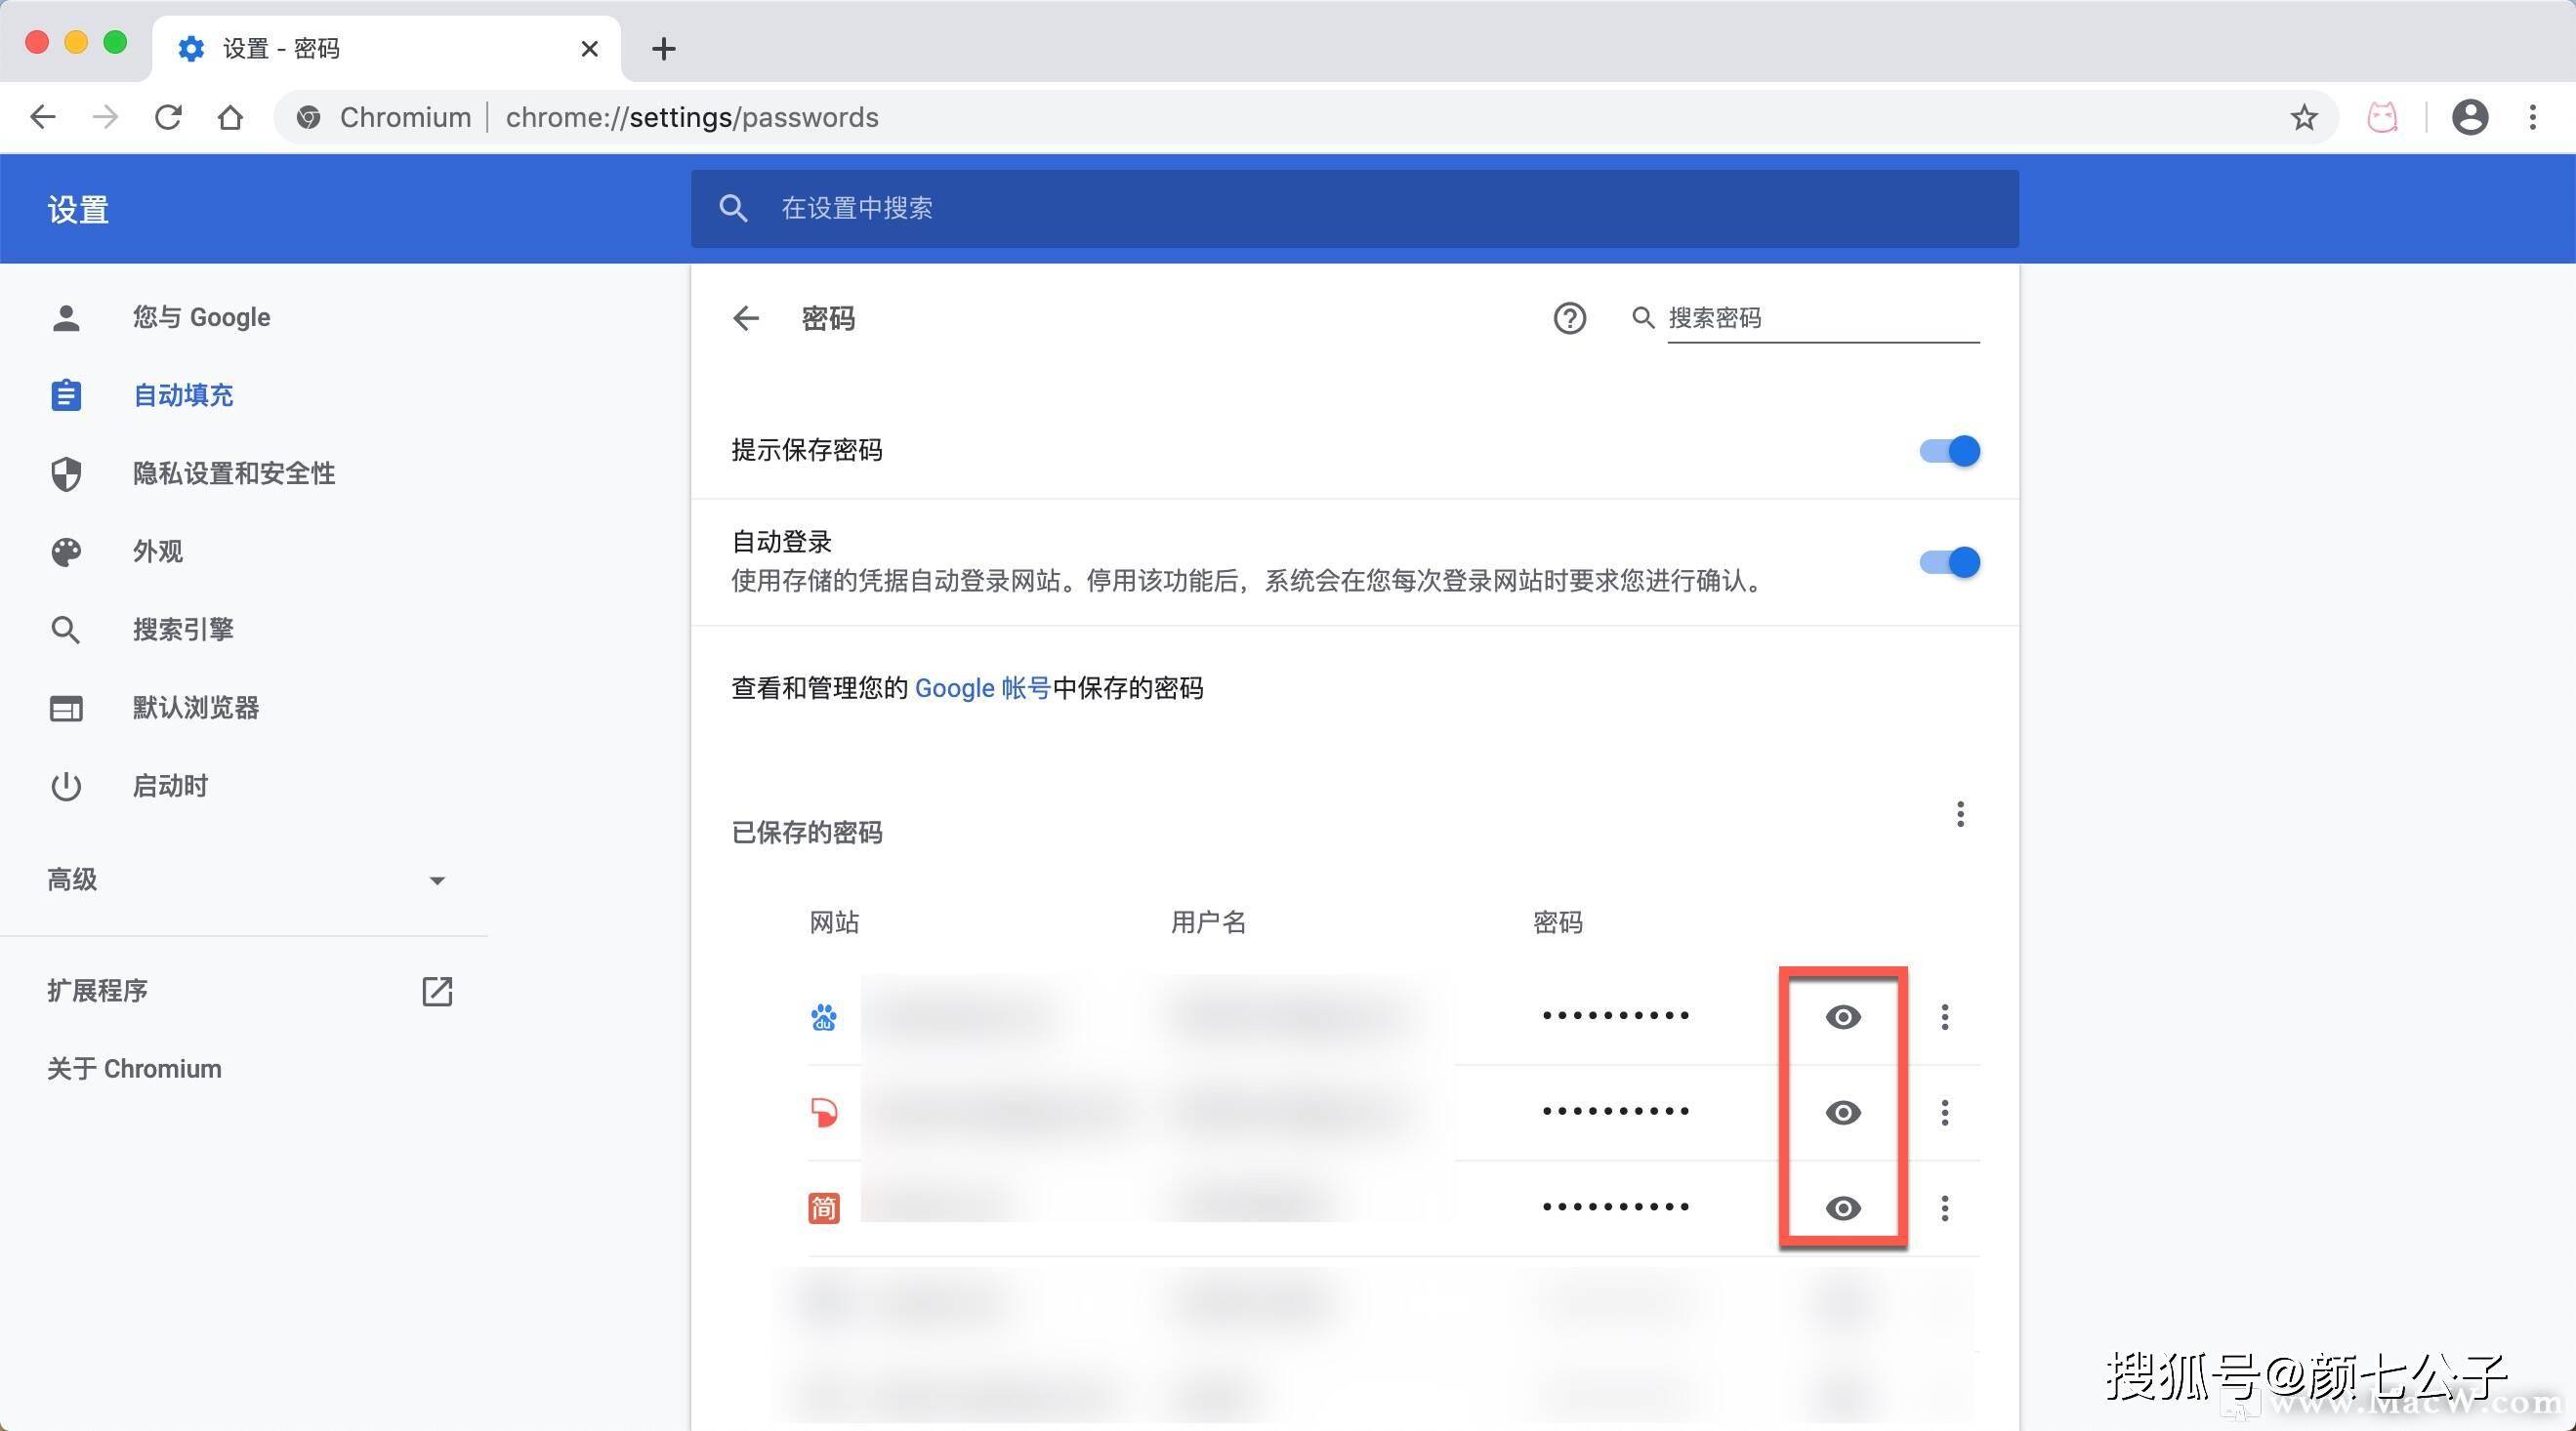Click the 外观 palette icon
Viewport: 2576px width, 1431px height.
coord(66,552)
